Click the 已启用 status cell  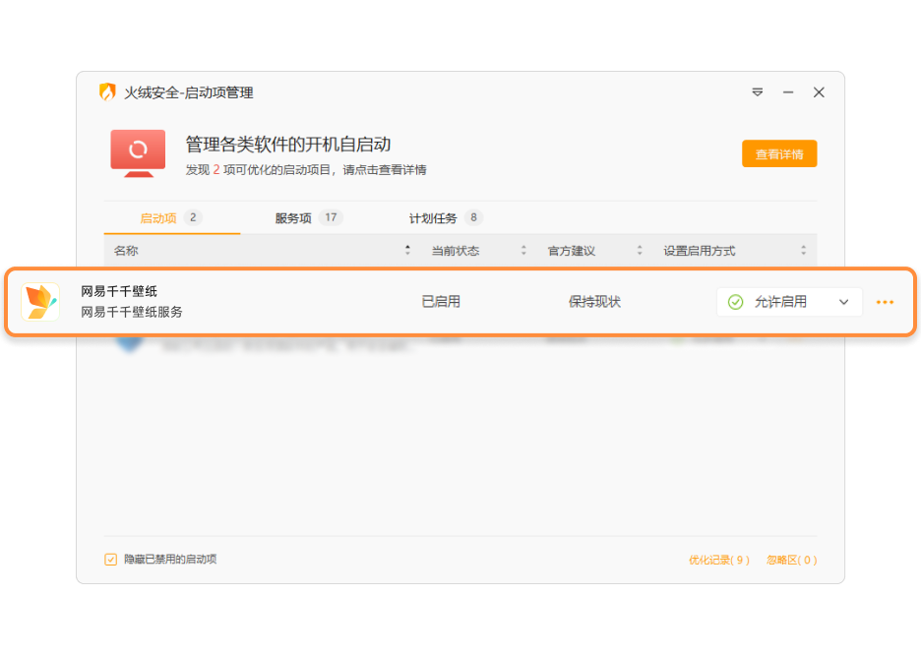[x=441, y=302]
